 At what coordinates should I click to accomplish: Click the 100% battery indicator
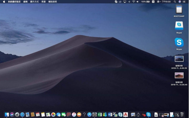(145, 2)
